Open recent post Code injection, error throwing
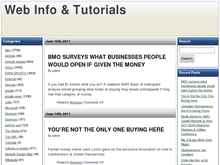This screenshot has height=165, width=220. click(x=195, y=162)
